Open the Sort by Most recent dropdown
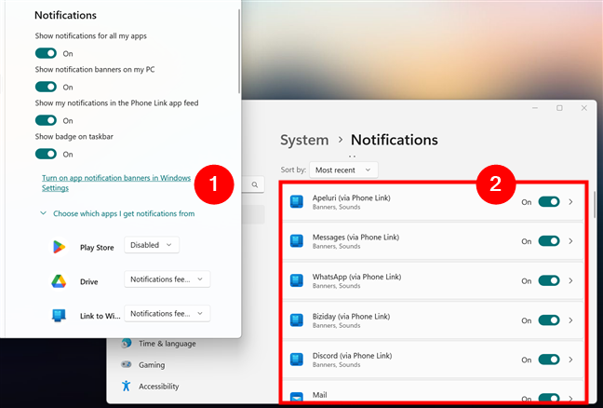Image resolution: width=603 pixels, height=408 pixels. point(343,170)
